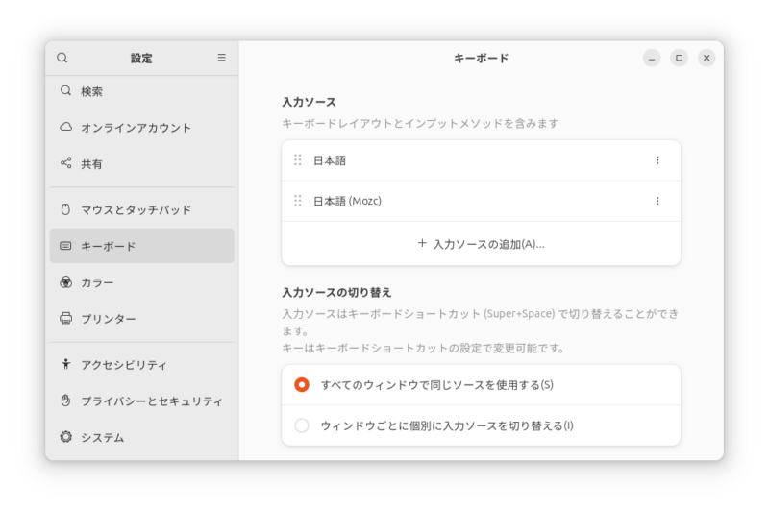
Task: Select ウィンドウごとに個別に入力ソースを切り替える radio
Action: pyautogui.click(x=302, y=425)
